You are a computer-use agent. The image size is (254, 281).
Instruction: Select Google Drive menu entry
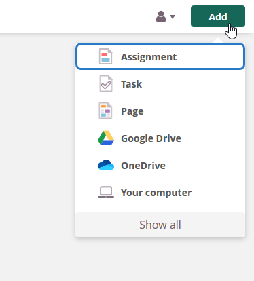160,138
